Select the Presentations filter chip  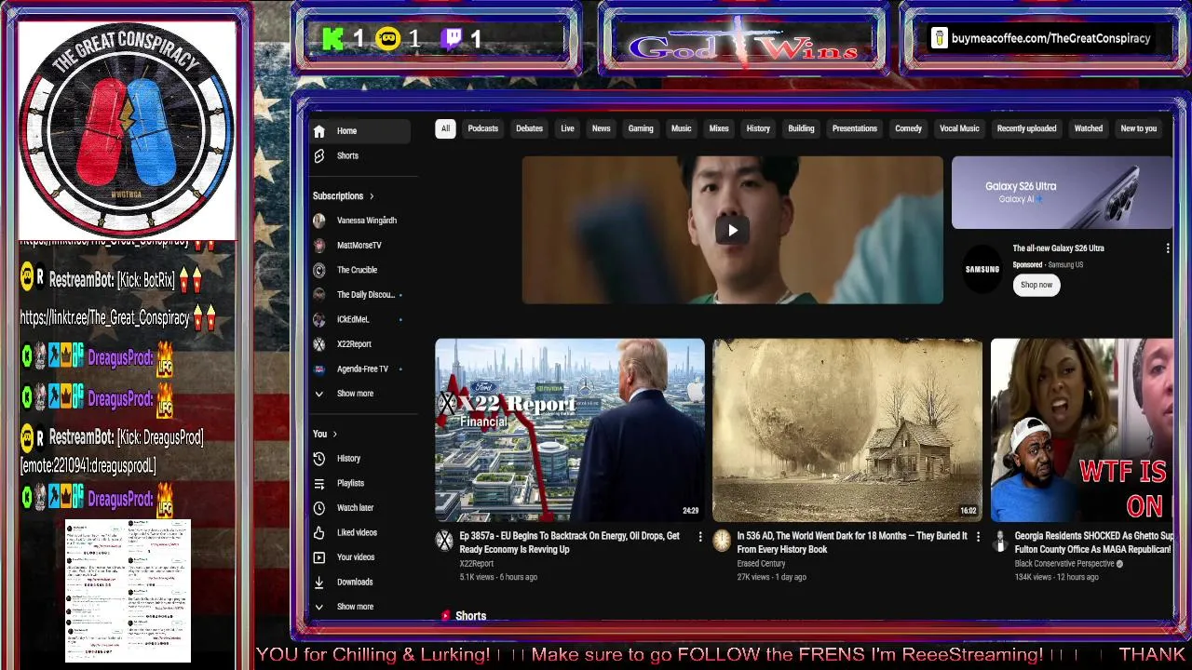855,128
